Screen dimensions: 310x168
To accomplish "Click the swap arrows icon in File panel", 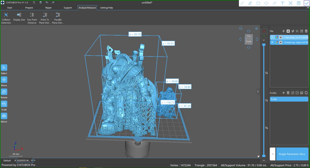I will [293, 31].
